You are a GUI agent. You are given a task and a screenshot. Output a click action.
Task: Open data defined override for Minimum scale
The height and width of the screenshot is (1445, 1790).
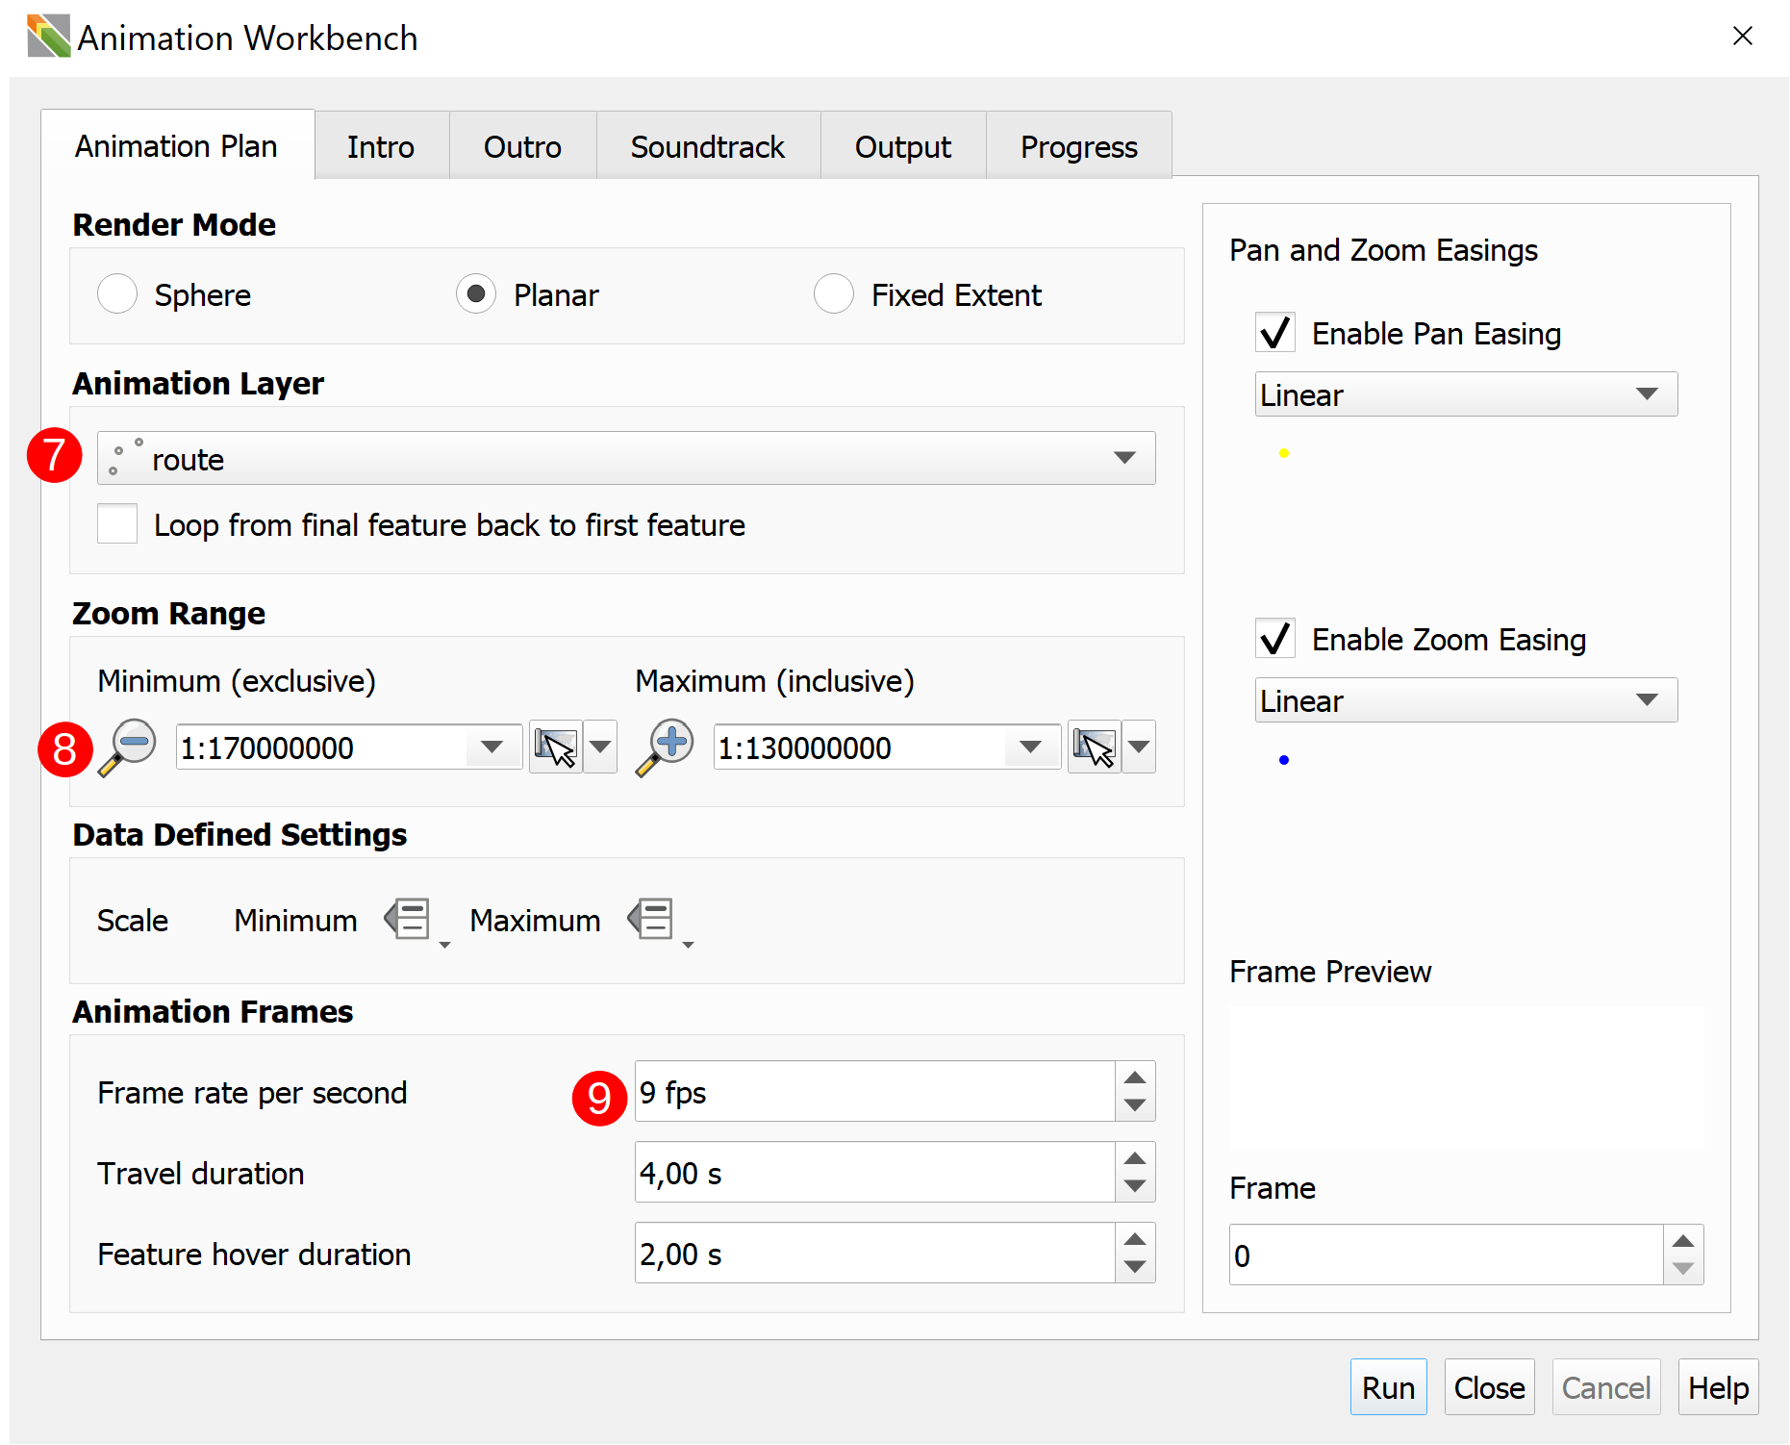(416, 922)
